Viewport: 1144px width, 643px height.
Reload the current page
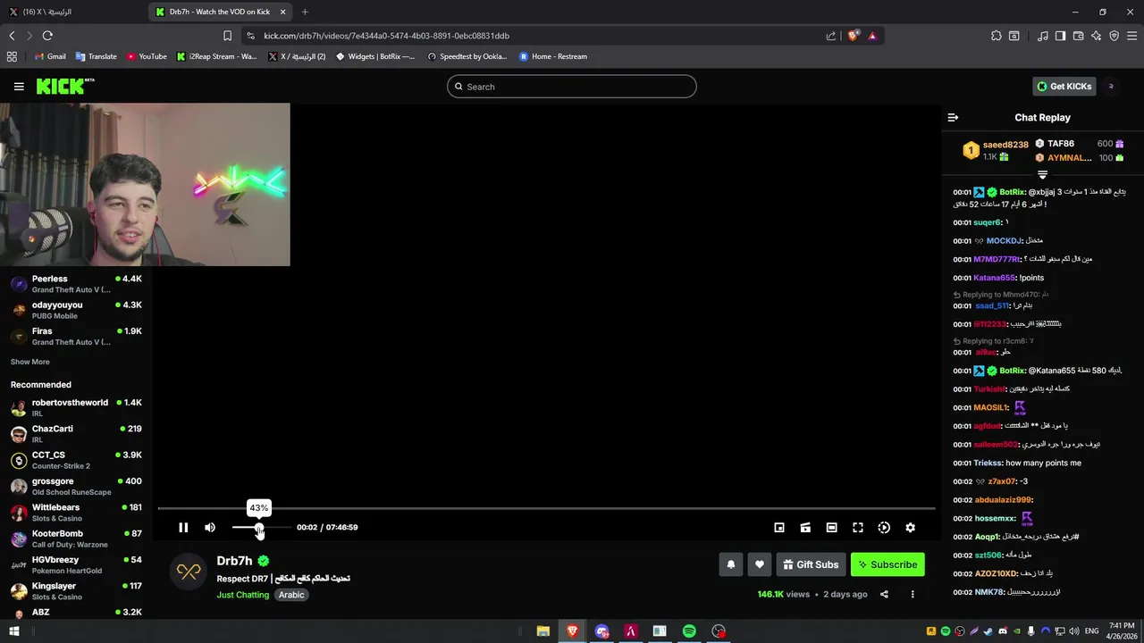(x=47, y=36)
